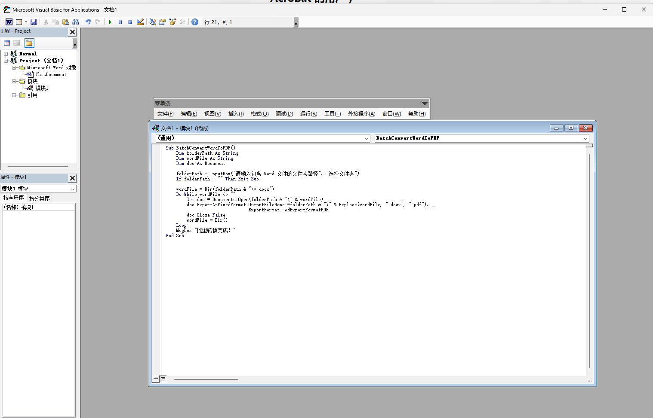Collapse the Microsoft Word 对象 folder
Viewport: 653px width, 418px height.
click(14, 67)
